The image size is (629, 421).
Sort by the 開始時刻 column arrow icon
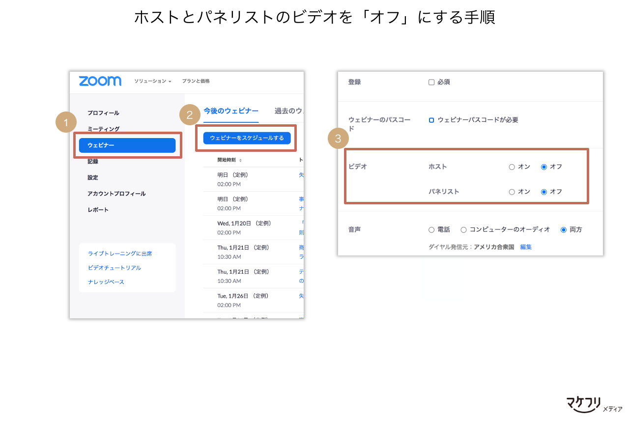tap(240, 160)
